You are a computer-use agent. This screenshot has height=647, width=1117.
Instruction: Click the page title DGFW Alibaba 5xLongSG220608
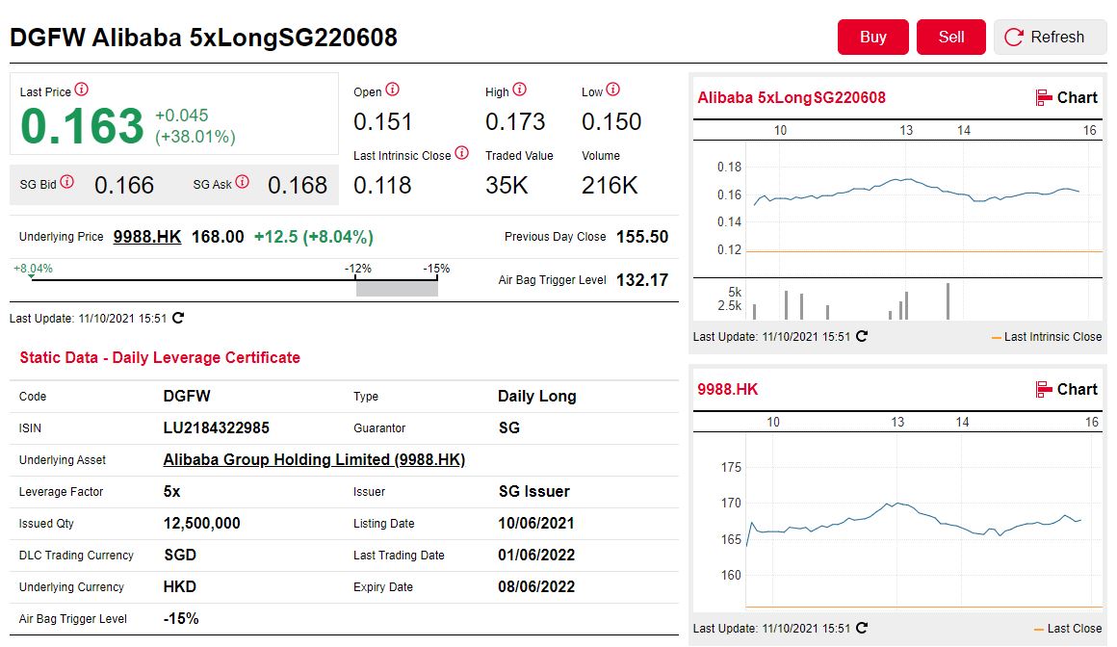pyautogui.click(x=204, y=37)
